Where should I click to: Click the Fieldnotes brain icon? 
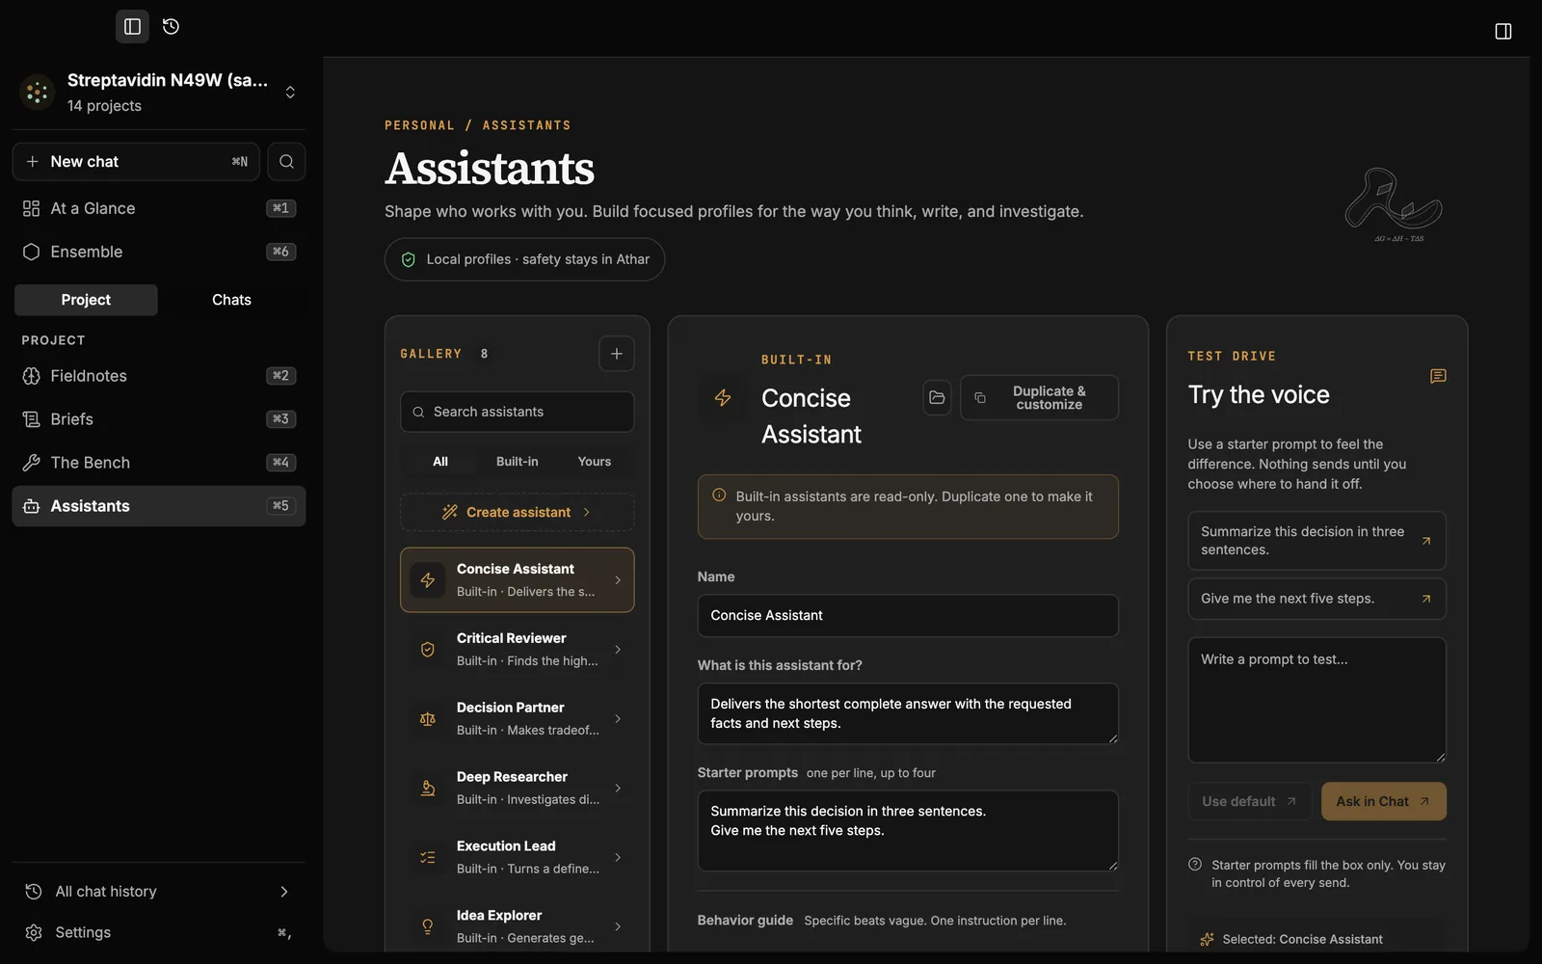tap(31, 376)
